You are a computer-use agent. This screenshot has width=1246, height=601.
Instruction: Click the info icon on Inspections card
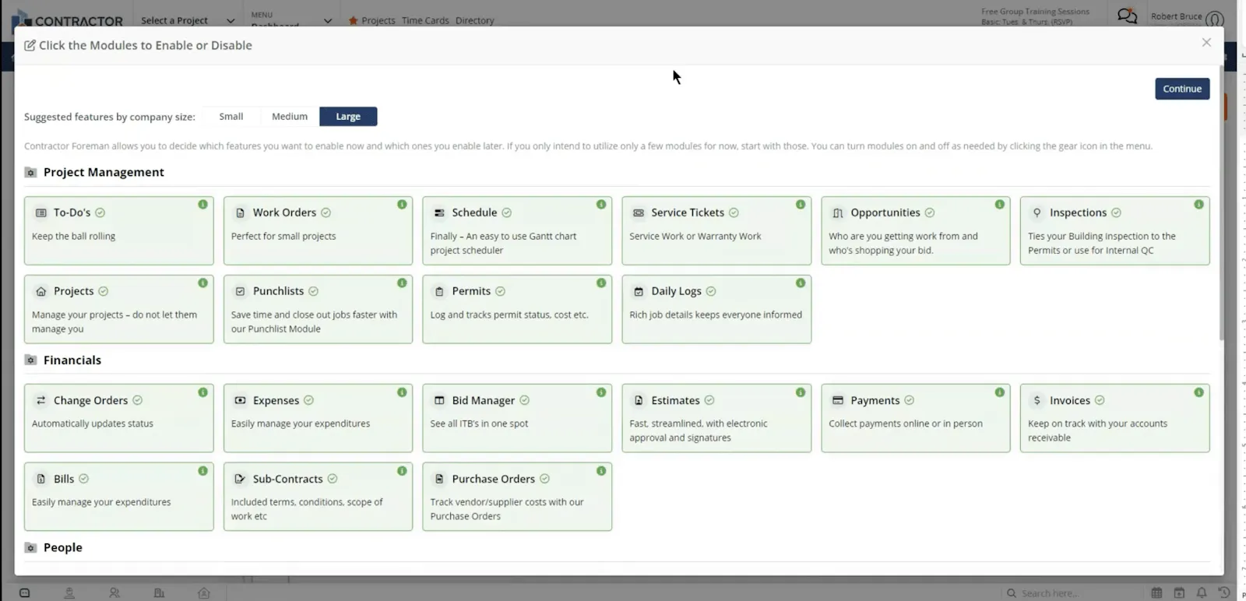pyautogui.click(x=1198, y=205)
